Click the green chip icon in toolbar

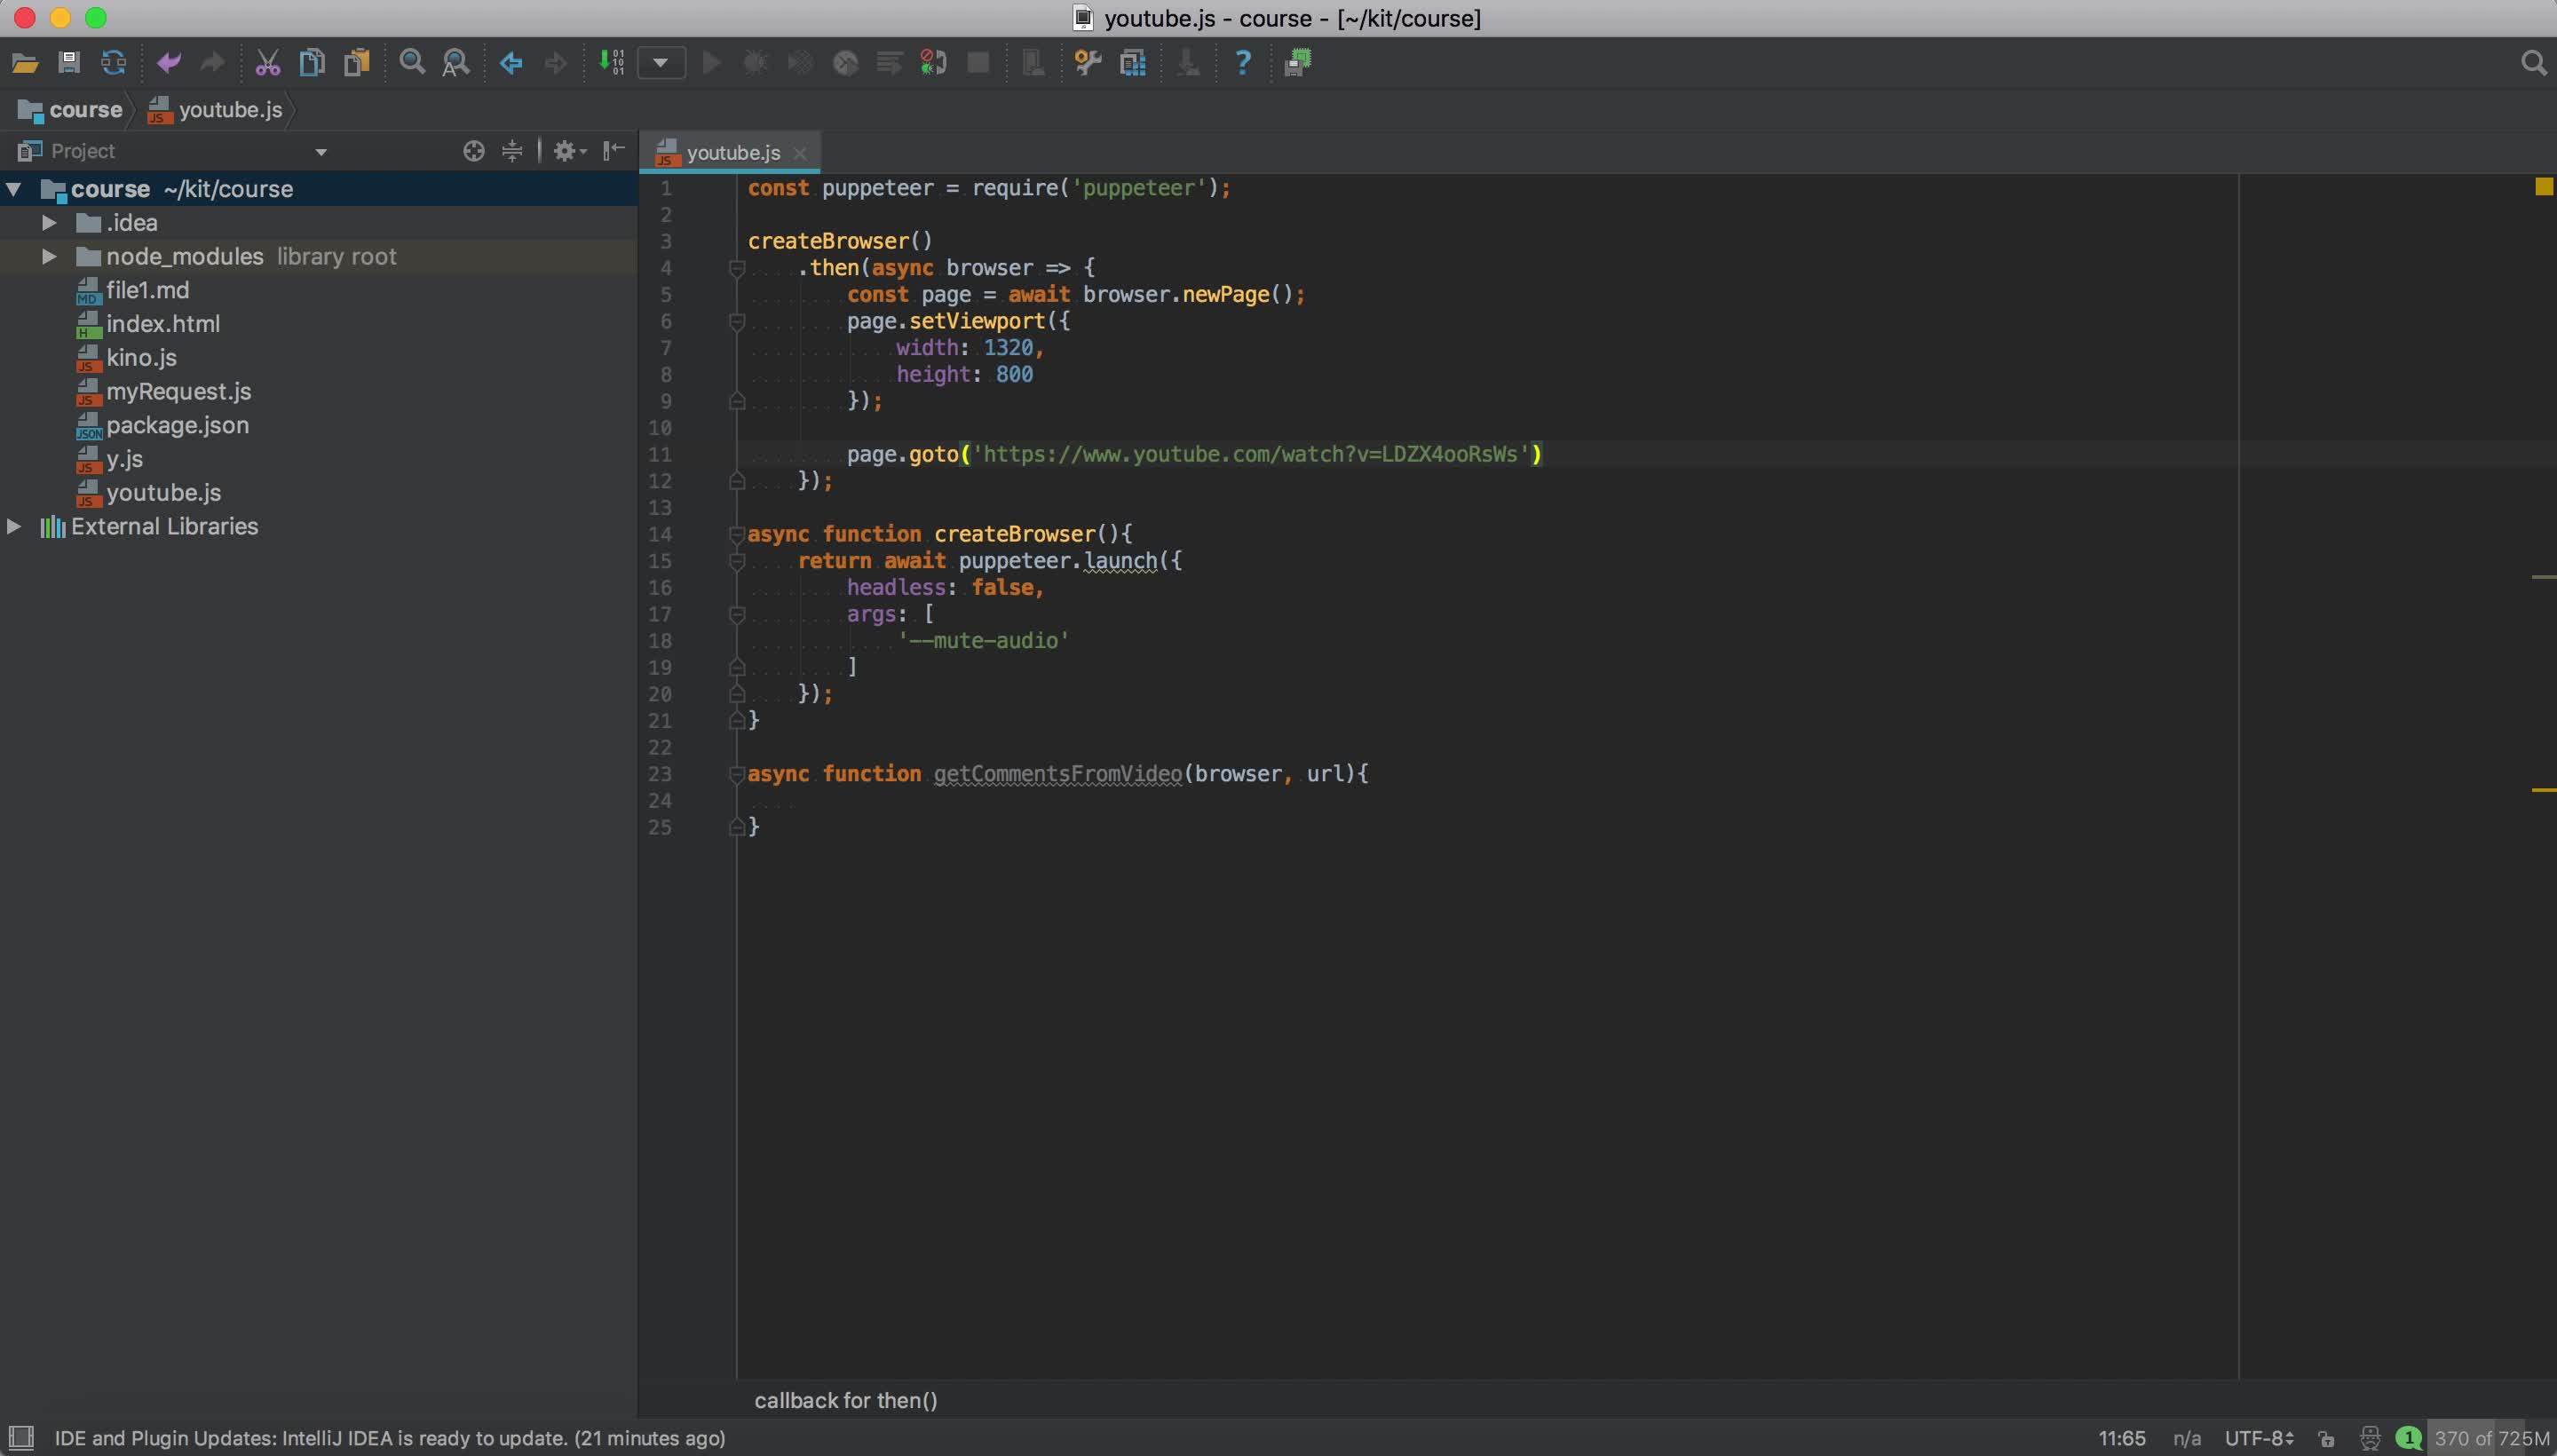1298,64
